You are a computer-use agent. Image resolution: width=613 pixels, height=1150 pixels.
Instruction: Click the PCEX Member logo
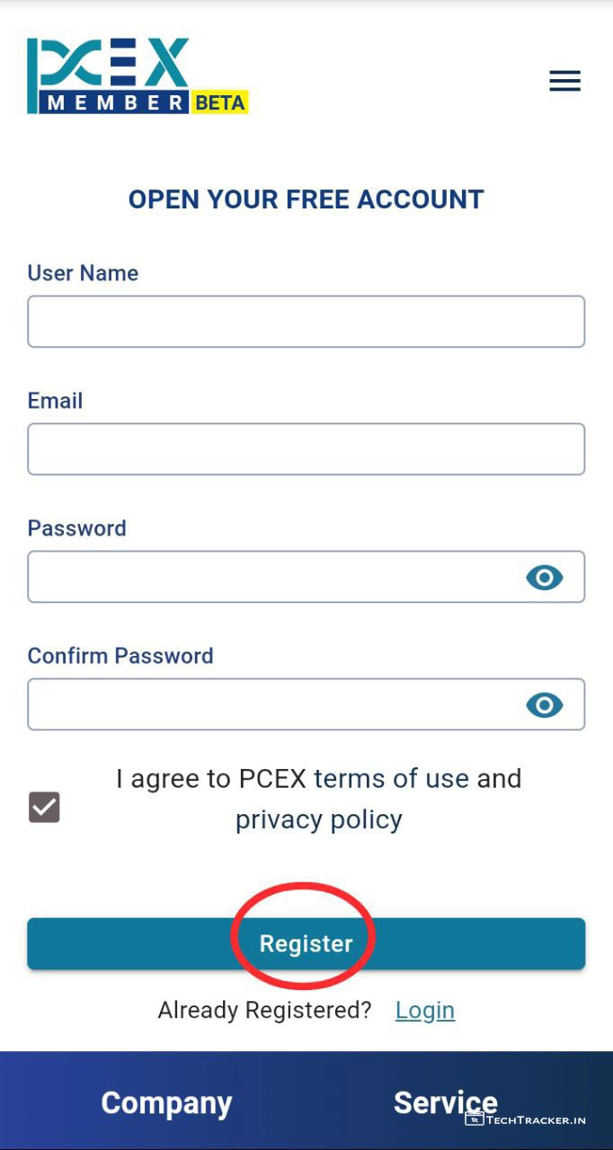110,75
